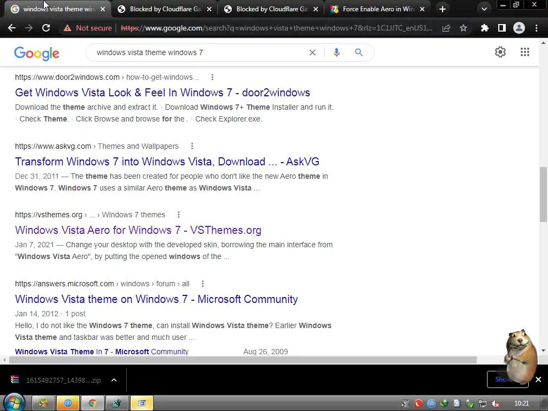Open options for askvg.com result

click(192, 146)
